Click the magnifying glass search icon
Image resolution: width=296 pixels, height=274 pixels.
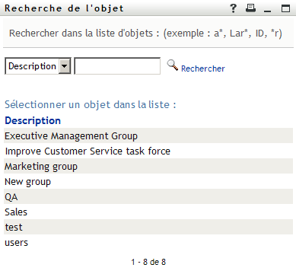coord(173,65)
